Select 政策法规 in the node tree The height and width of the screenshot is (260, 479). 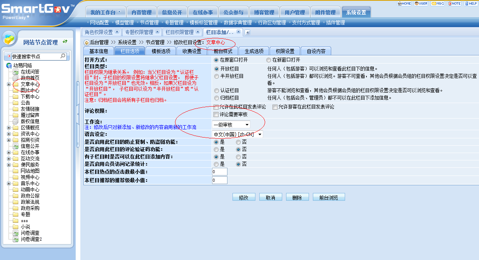tap(30, 202)
